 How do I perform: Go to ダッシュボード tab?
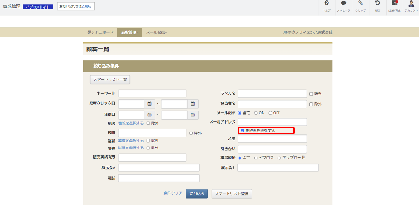(x=100, y=33)
